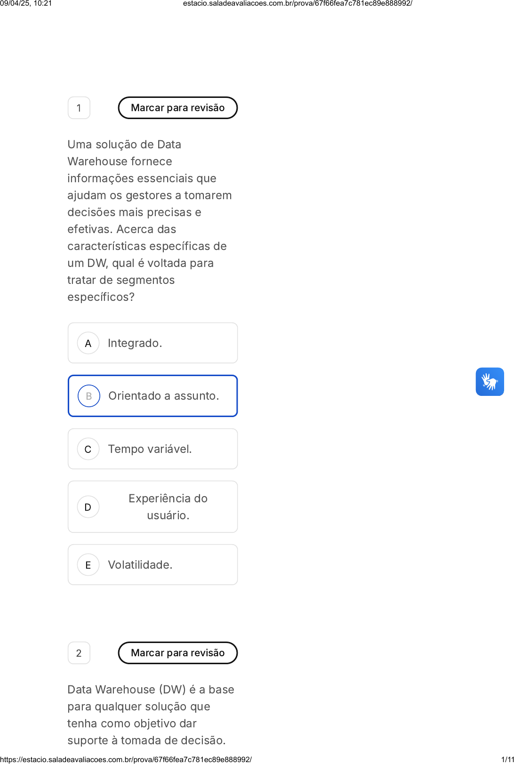Choose the Tempo variável answer text
The image size is (514, 764).
click(x=150, y=449)
